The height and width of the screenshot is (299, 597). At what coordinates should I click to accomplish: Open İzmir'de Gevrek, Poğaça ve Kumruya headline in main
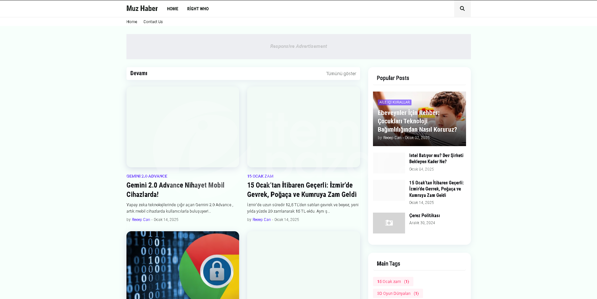coord(302,190)
